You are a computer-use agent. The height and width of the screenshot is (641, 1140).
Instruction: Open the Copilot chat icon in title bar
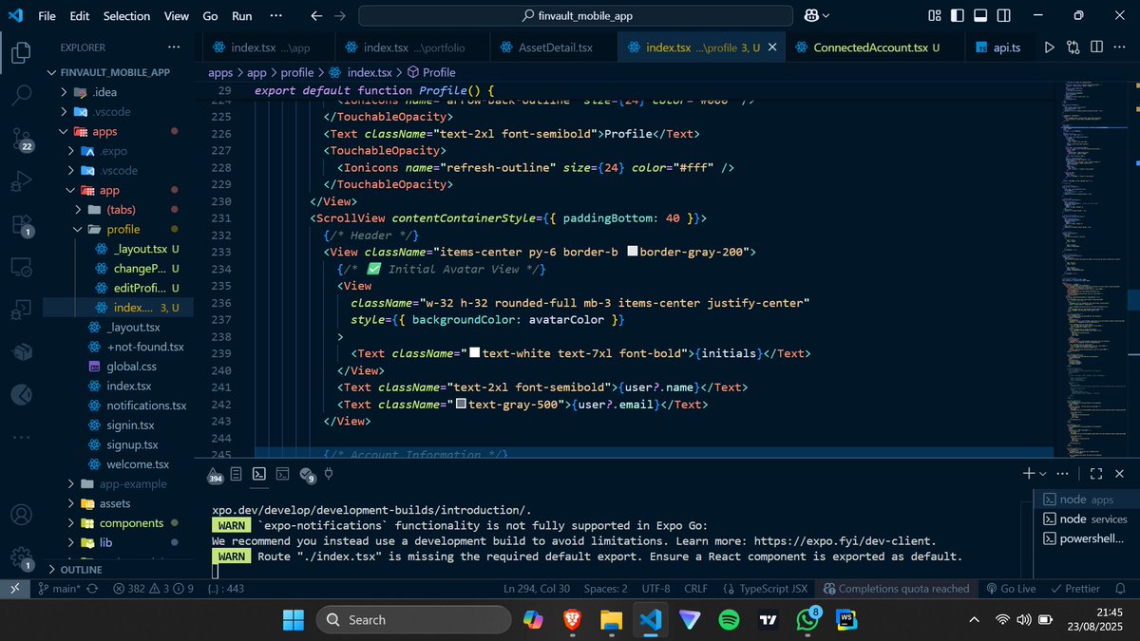click(810, 16)
